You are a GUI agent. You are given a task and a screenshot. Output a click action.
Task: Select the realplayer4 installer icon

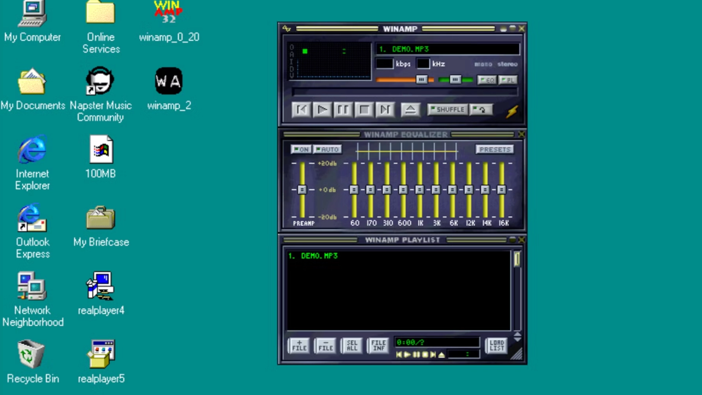point(101,293)
